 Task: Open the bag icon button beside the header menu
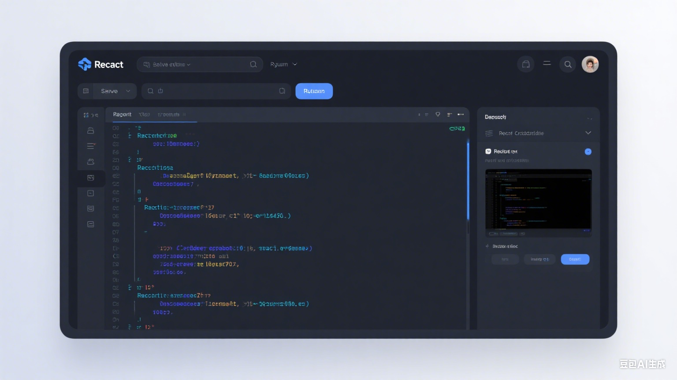[x=526, y=64]
